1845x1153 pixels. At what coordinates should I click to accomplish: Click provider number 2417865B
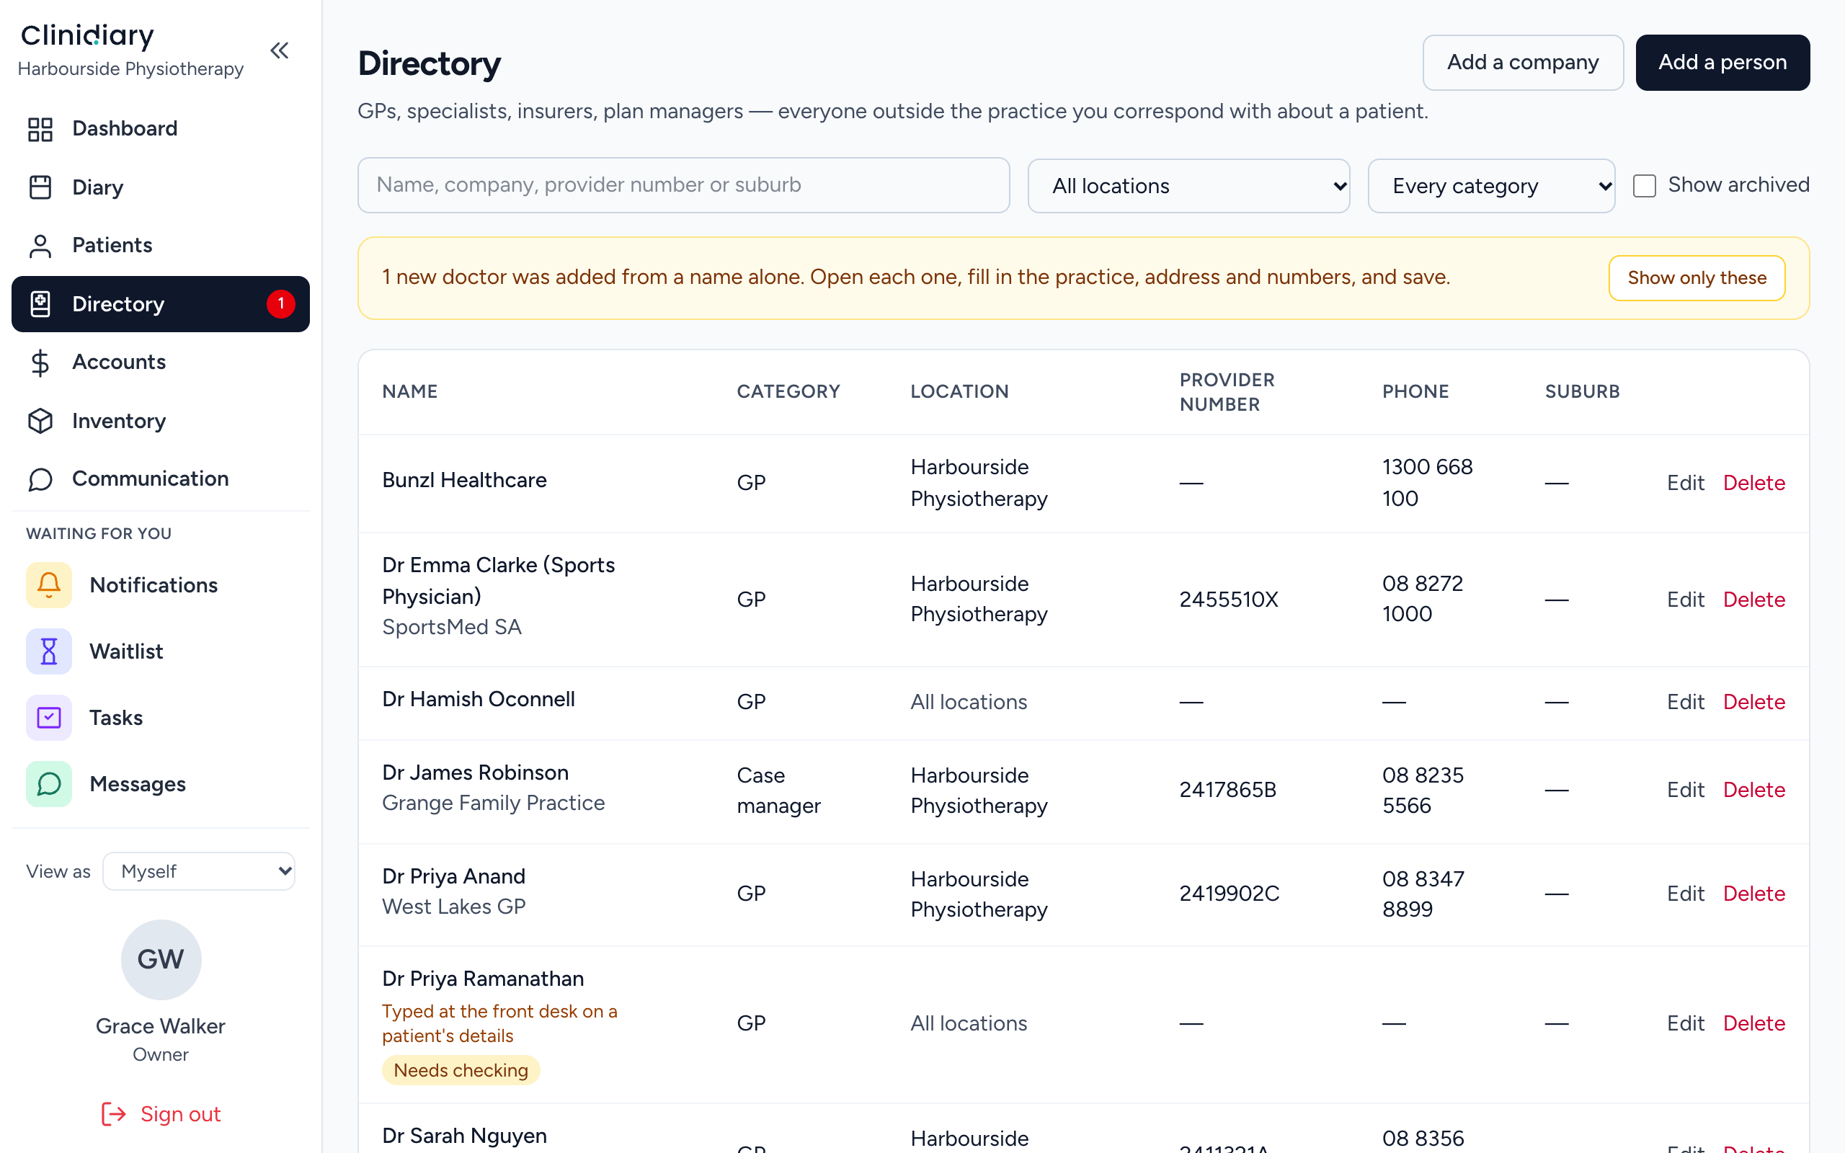coord(1227,790)
